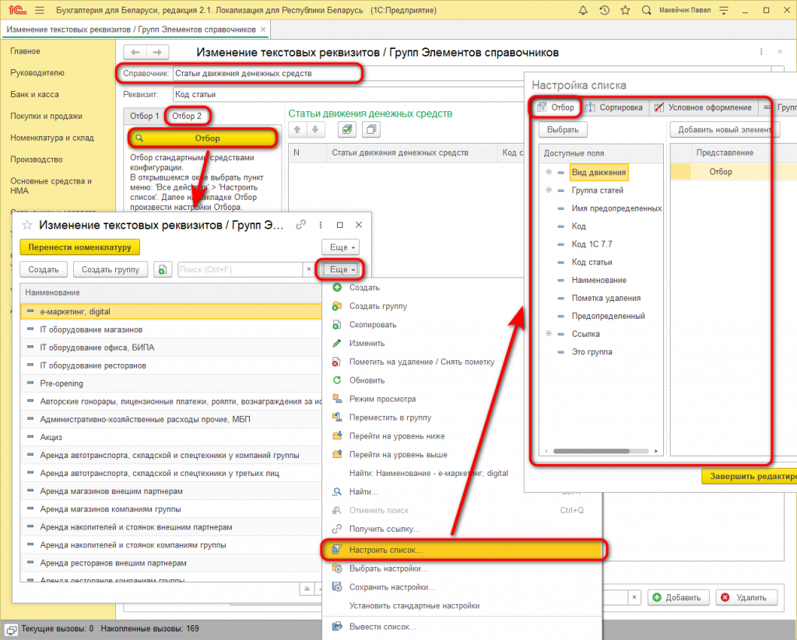Move row down with the down arrow
Screen dimensions: 797x640
(x=315, y=130)
